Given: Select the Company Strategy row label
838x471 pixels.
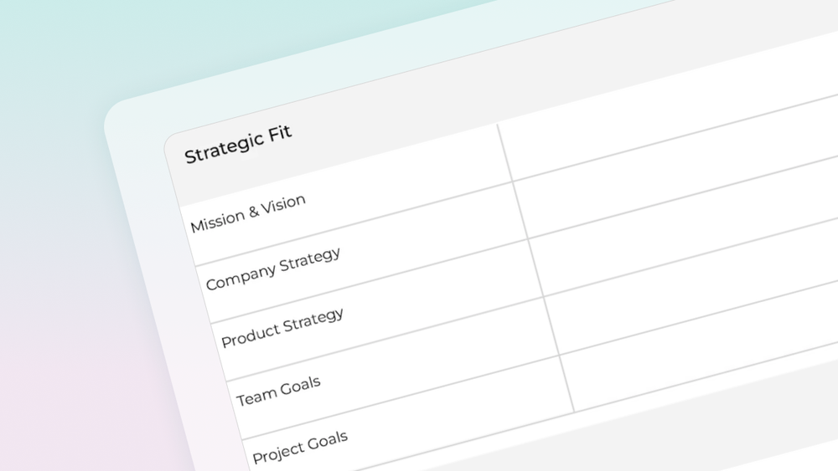Looking at the screenshot, I should click(x=273, y=269).
